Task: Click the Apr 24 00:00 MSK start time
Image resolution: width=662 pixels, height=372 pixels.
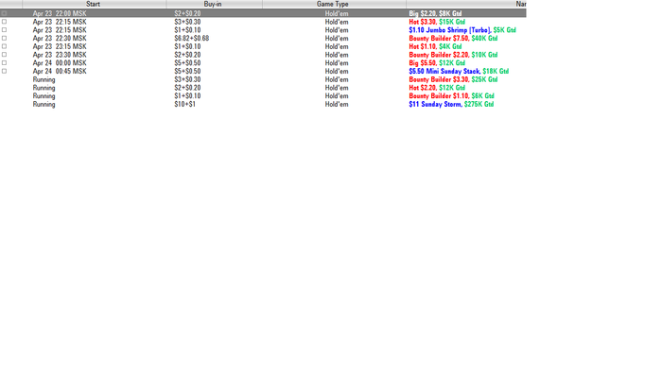Action: [x=60, y=62]
